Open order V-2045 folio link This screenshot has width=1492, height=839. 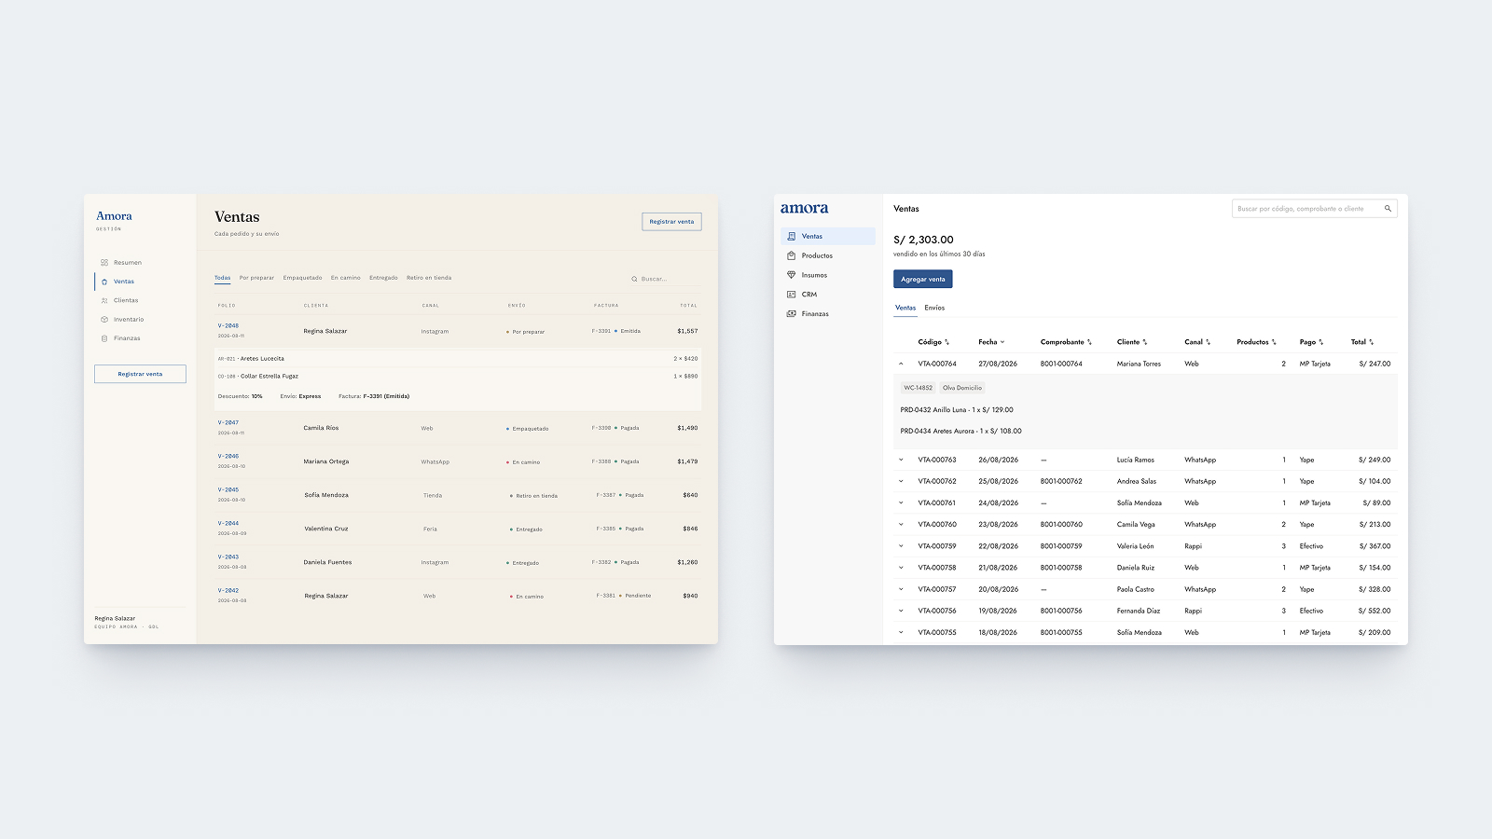tap(228, 489)
